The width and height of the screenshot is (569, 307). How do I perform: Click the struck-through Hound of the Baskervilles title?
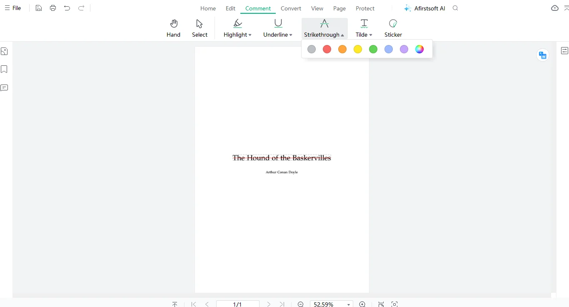282,158
